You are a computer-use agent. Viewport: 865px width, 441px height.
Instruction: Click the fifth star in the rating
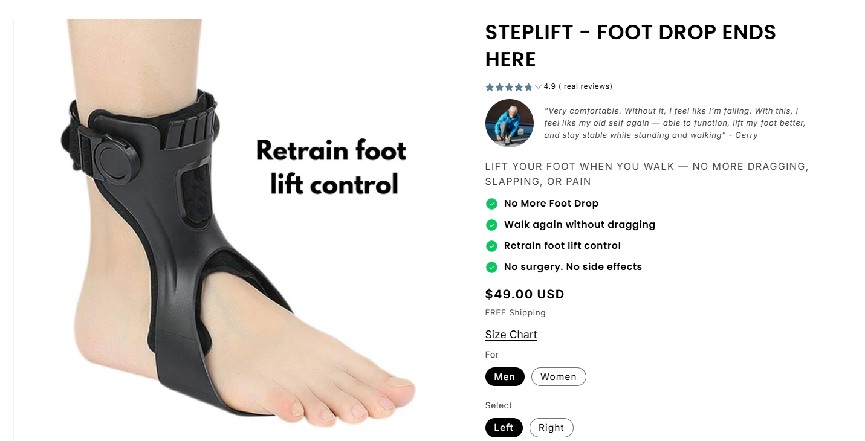[528, 87]
